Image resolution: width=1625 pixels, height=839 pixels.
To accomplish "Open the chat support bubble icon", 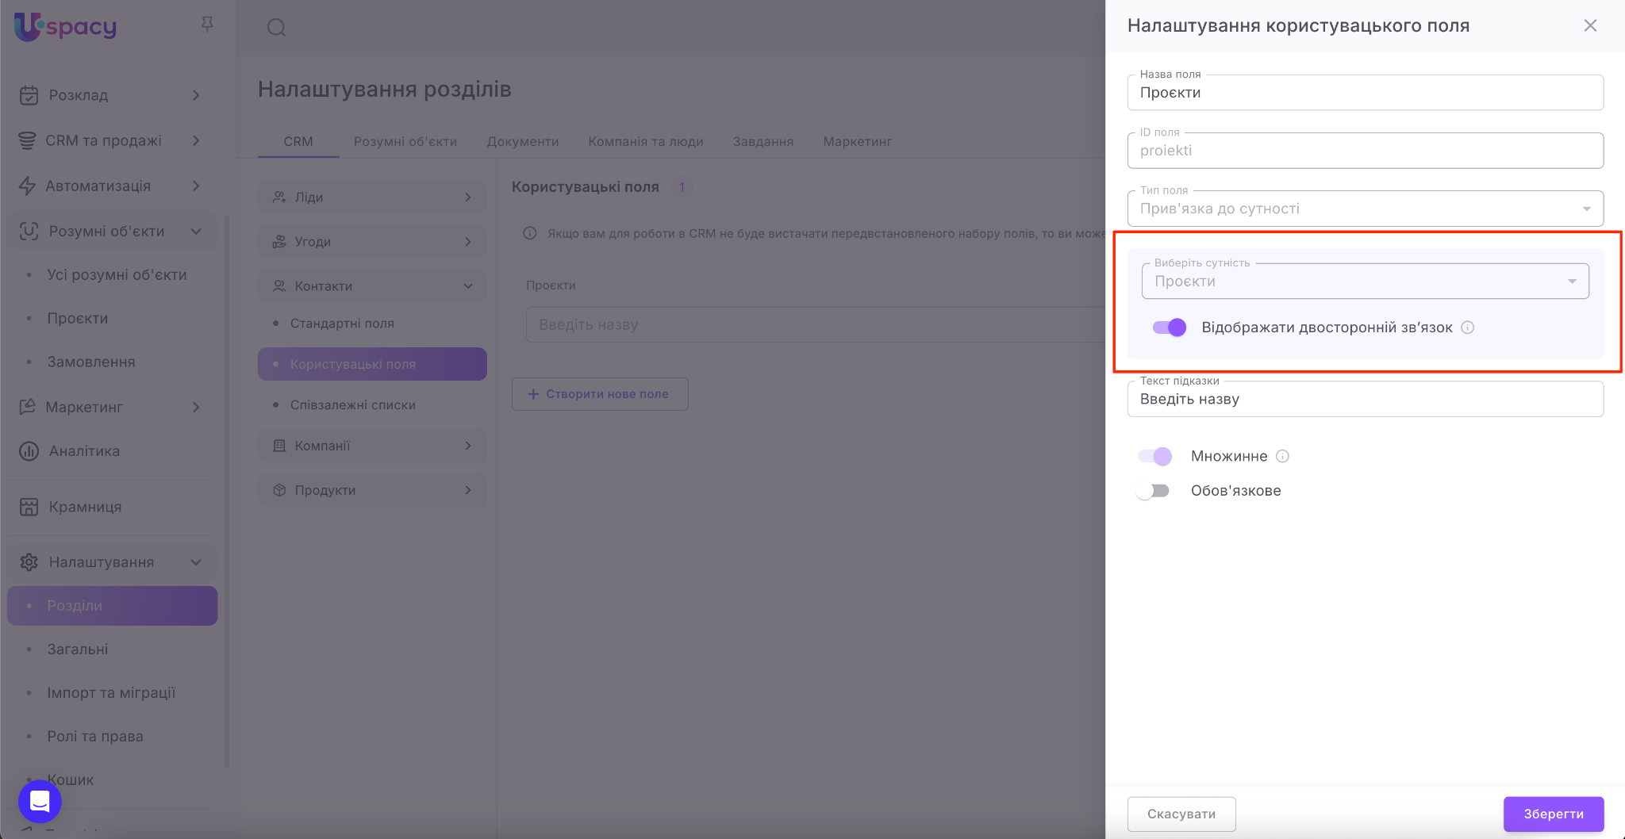I will [40, 801].
